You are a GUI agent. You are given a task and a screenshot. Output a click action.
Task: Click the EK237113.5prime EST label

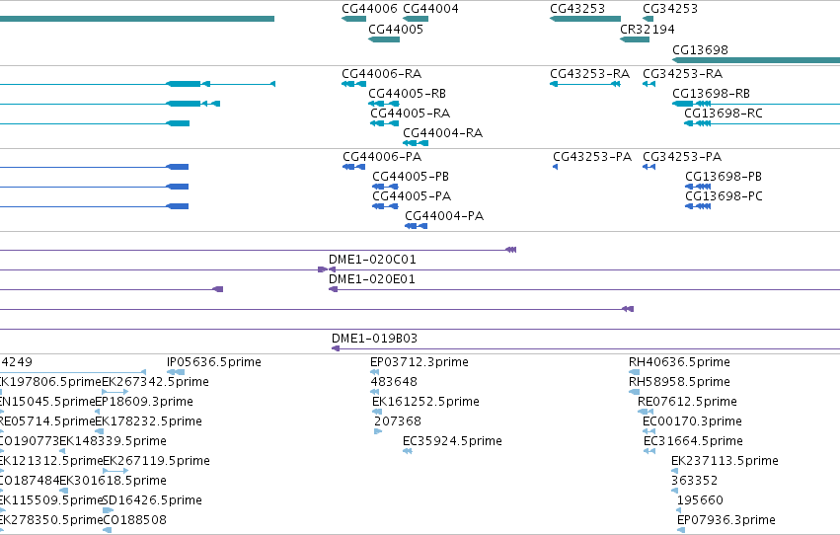tap(725, 461)
